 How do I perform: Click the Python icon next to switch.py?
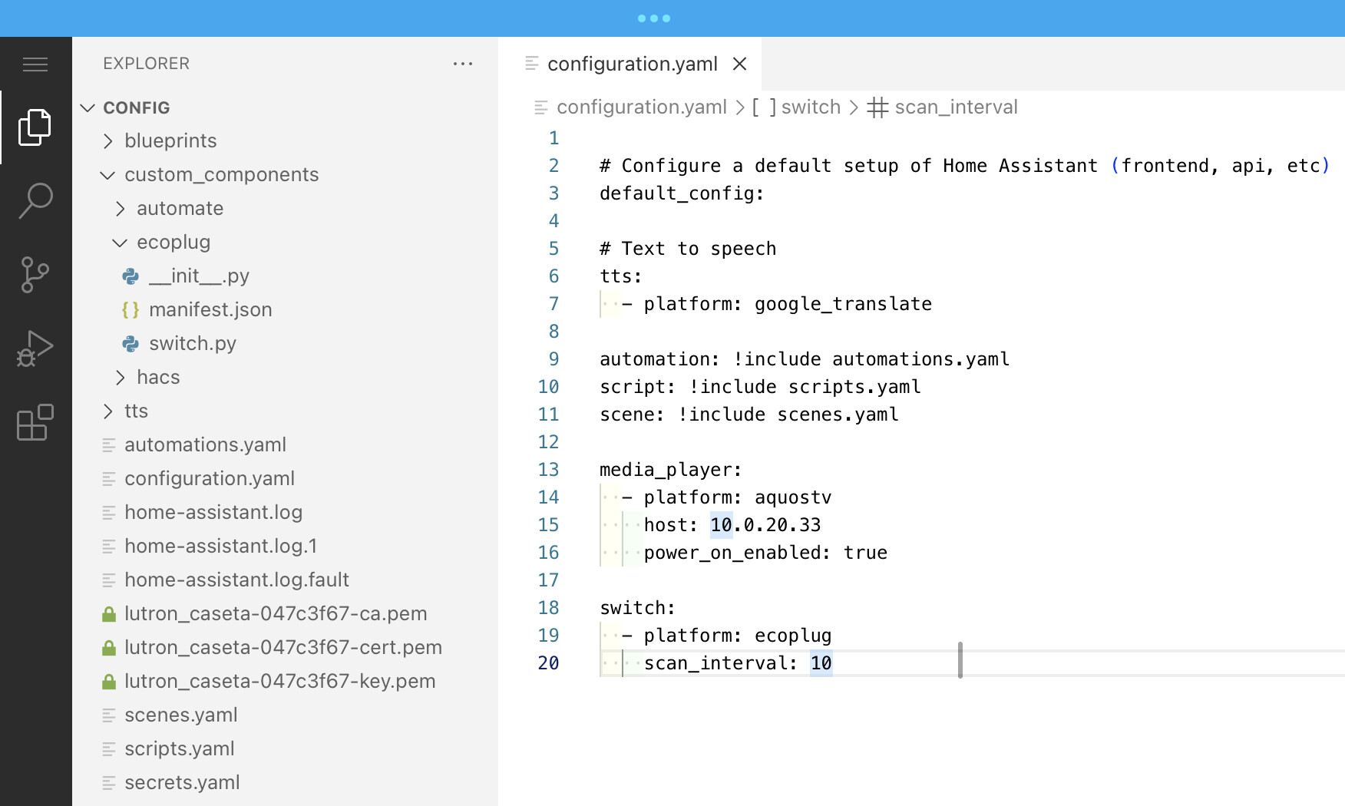point(130,343)
